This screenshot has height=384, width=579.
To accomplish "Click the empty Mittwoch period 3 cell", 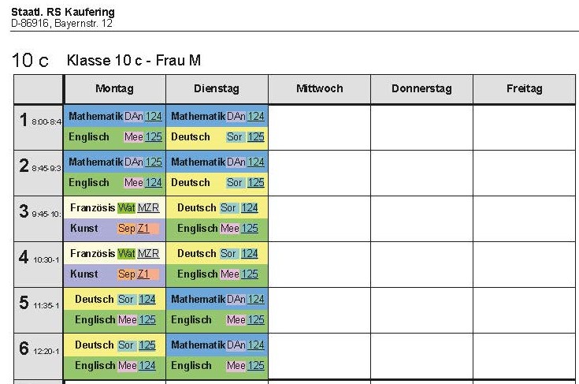I will (x=319, y=218).
